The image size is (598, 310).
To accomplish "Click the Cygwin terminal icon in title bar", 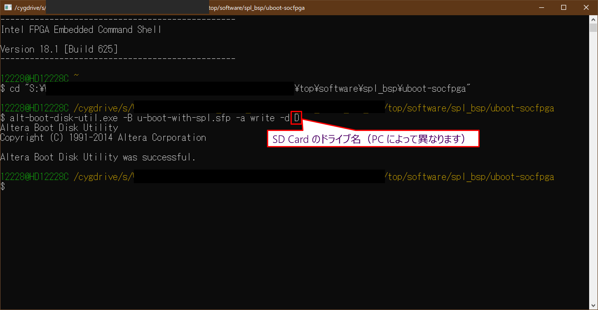I will pyautogui.click(x=8, y=7).
